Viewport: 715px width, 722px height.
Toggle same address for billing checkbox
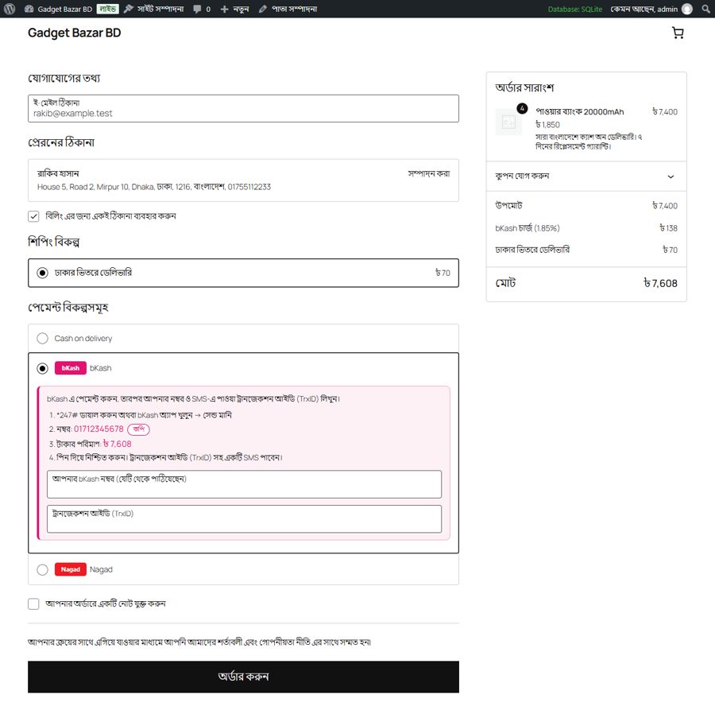pos(33,216)
